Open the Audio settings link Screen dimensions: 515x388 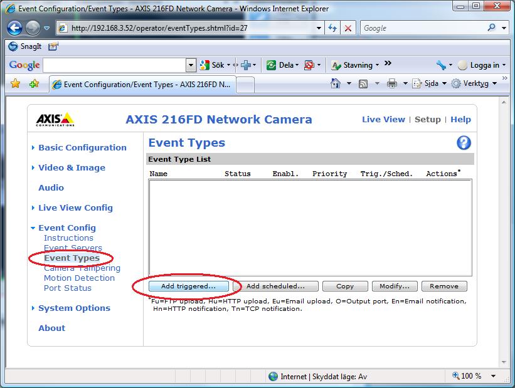click(51, 188)
